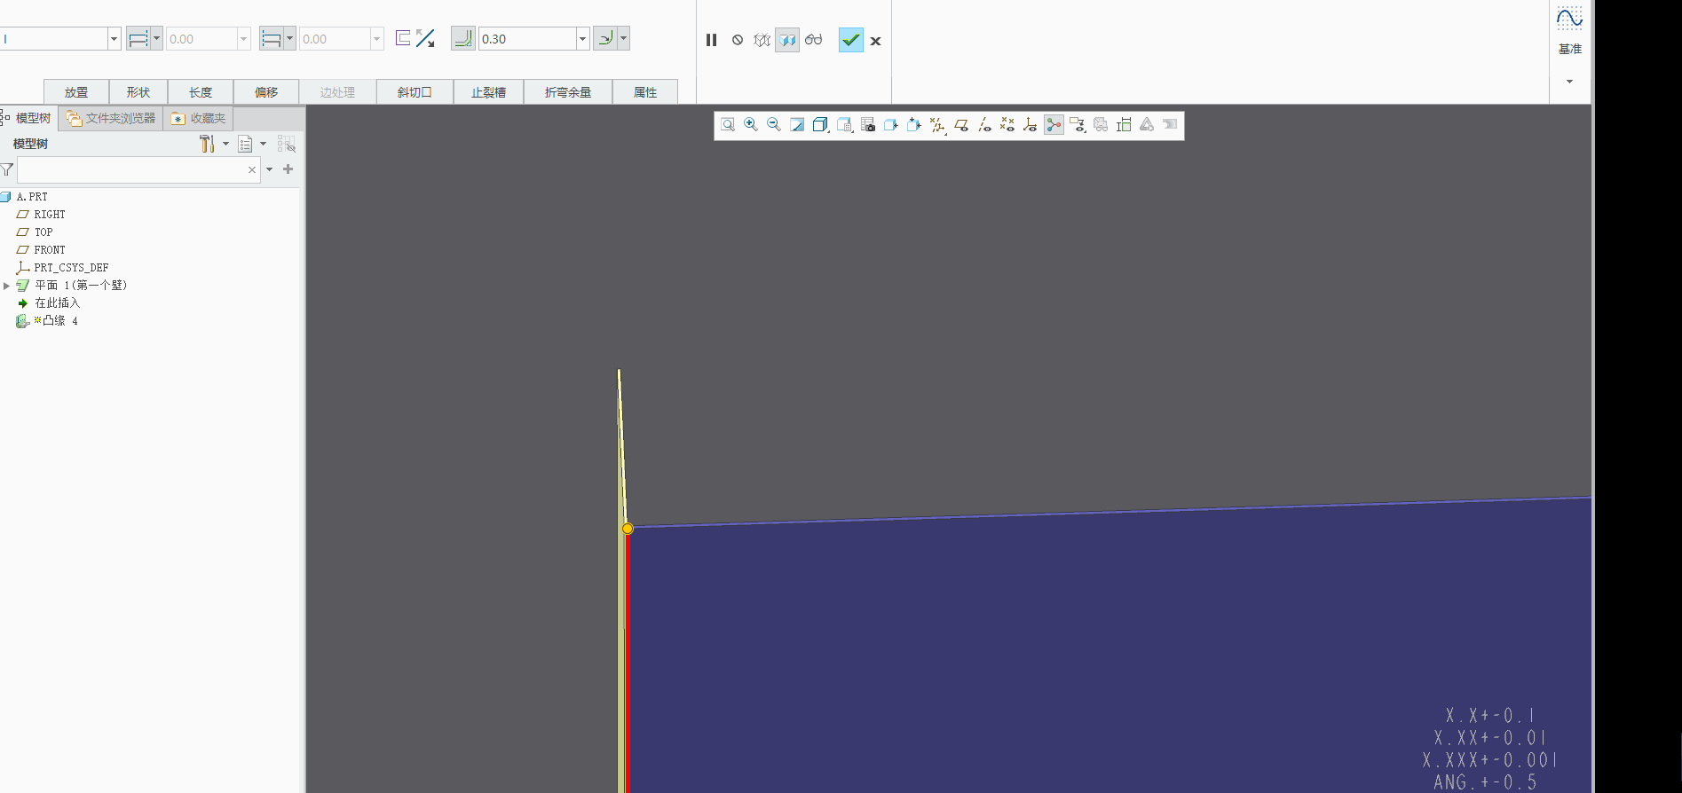Toggle attached preview mode
The height and width of the screenshot is (793, 1682).
[787, 40]
